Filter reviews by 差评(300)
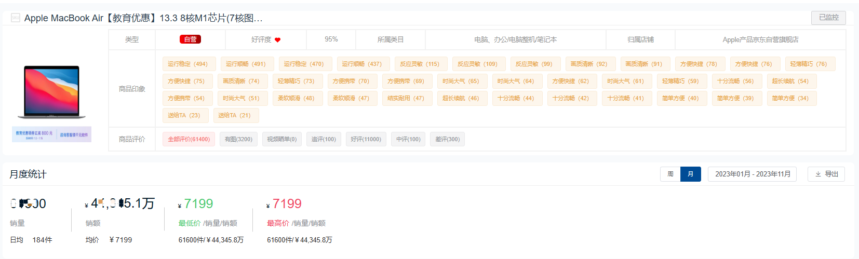 [447, 139]
